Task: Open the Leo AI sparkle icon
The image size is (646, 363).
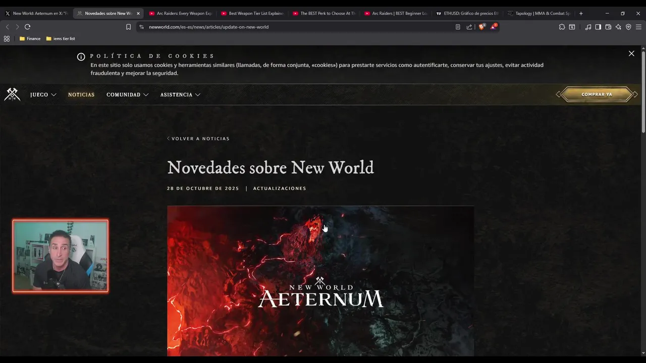Action: point(618,27)
